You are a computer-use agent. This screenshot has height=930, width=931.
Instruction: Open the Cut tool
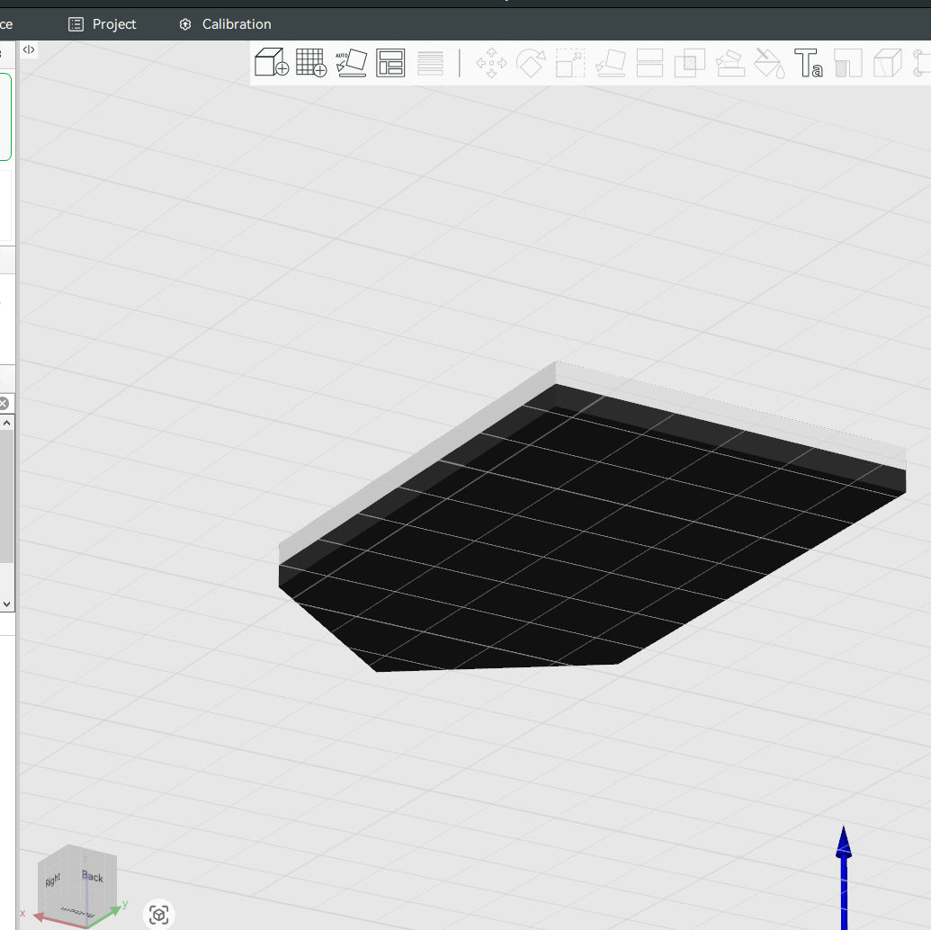pos(649,63)
